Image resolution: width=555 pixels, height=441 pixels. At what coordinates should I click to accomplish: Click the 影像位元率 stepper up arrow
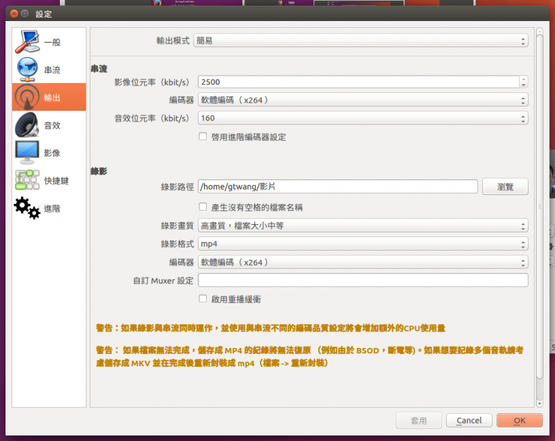[x=523, y=78]
